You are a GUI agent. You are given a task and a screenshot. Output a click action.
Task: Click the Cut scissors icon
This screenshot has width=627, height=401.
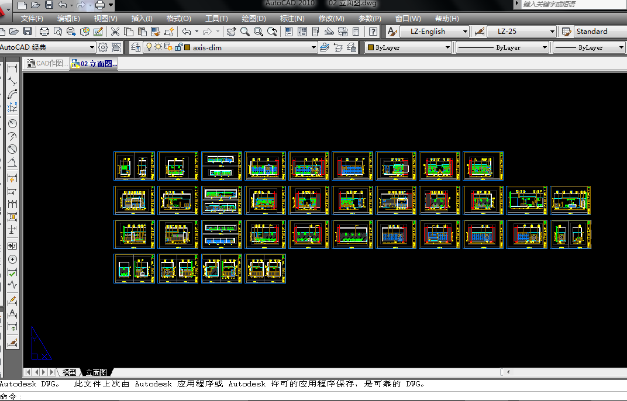coord(115,32)
